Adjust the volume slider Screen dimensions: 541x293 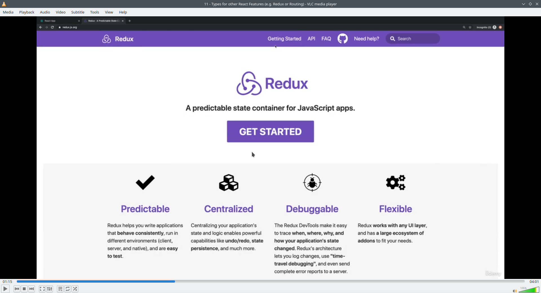click(529, 290)
